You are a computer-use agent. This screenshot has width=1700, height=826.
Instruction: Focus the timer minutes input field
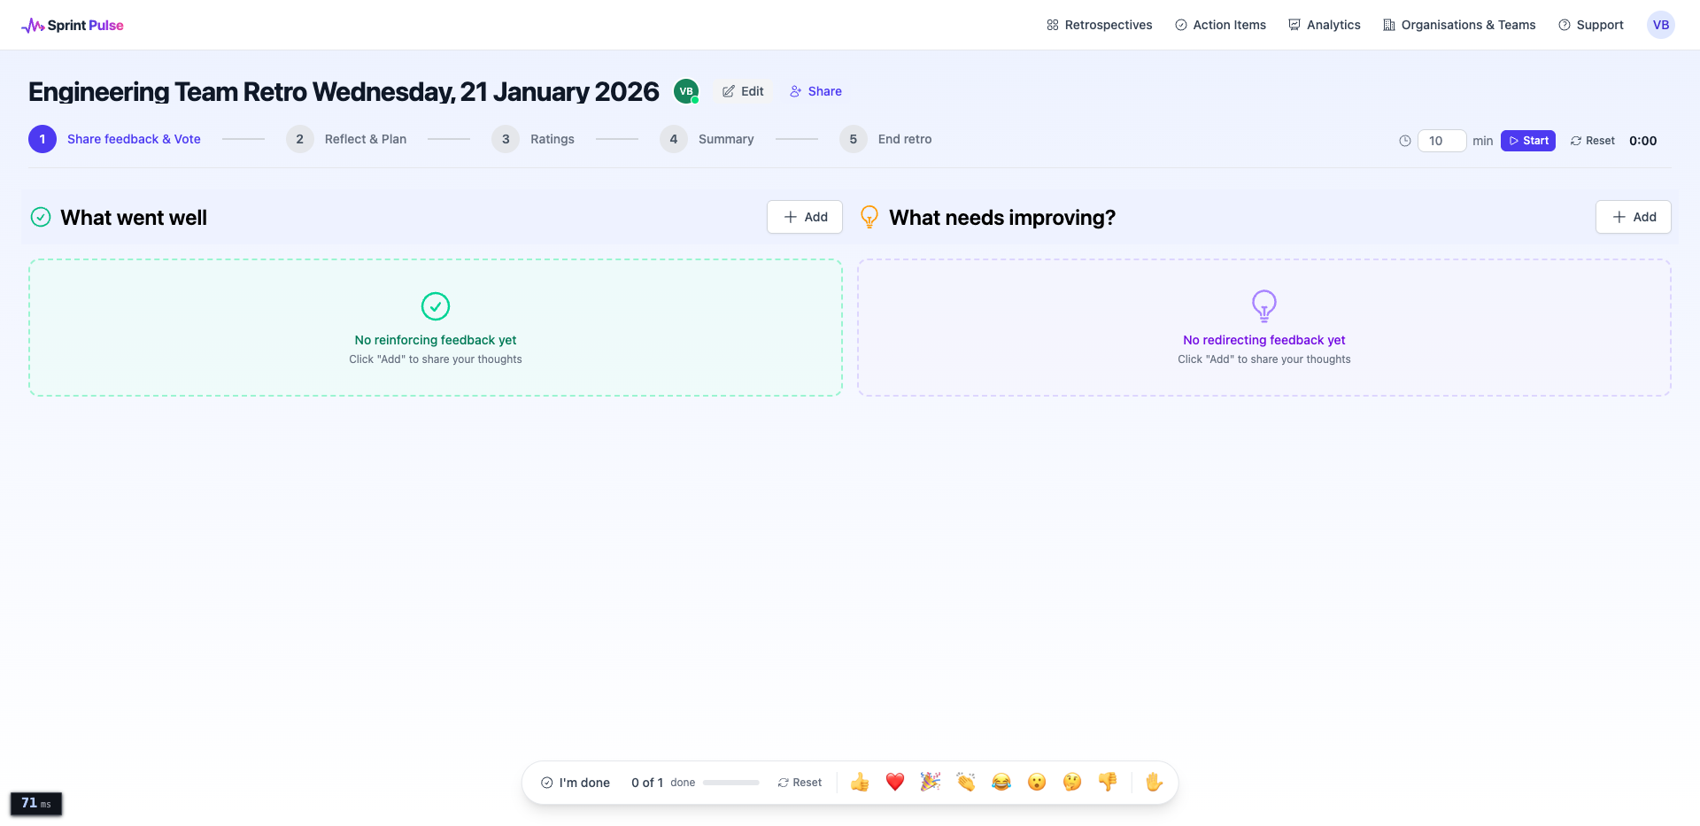pyautogui.click(x=1441, y=141)
